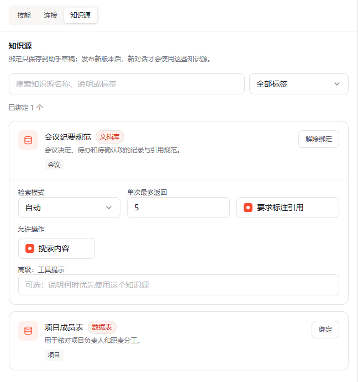Click the 数据表 type badge
The height and width of the screenshot is (382, 358).
point(102,327)
